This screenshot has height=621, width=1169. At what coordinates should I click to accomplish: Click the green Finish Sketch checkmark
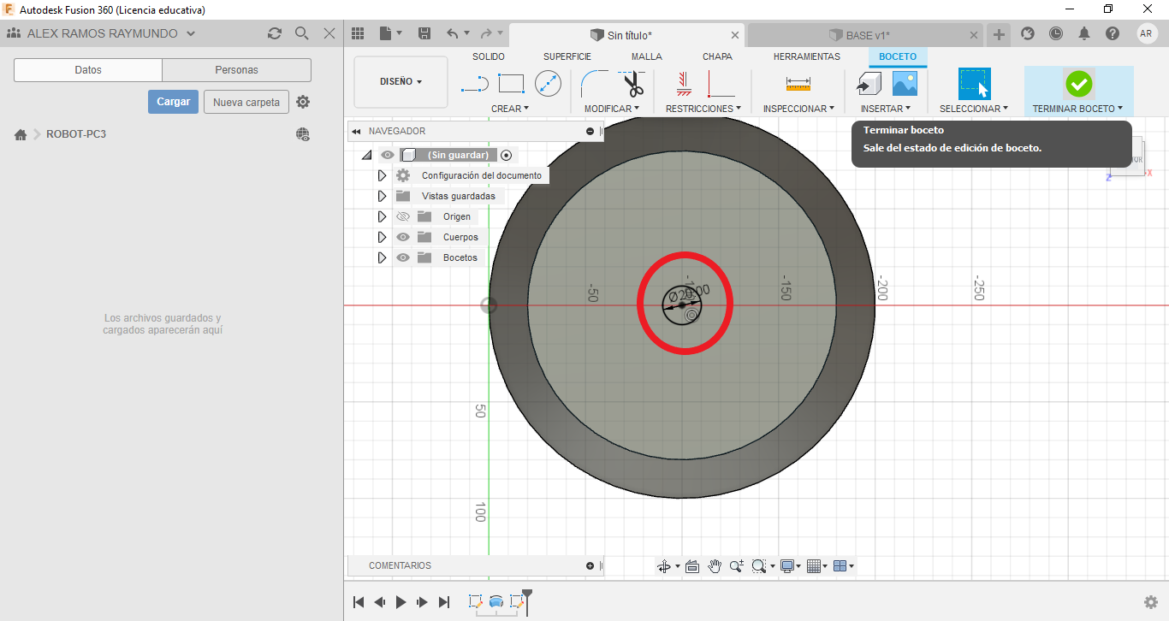tap(1078, 84)
